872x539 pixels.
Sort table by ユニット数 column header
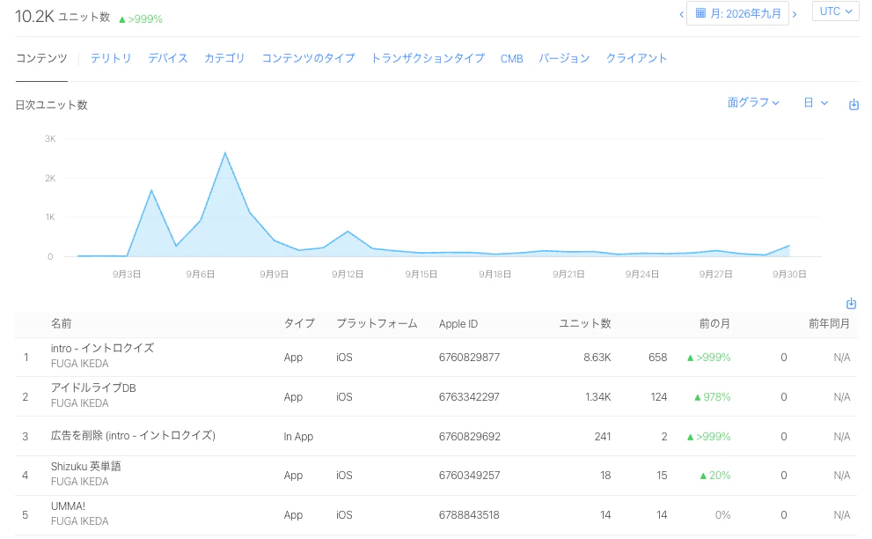[x=585, y=323]
